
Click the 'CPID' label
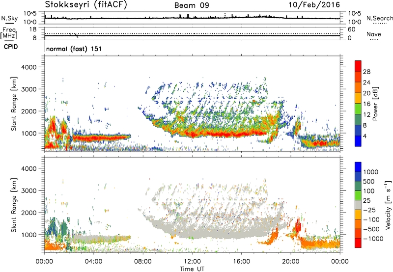tap(11, 47)
